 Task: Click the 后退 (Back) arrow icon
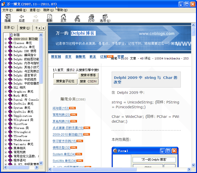tap(22, 17)
